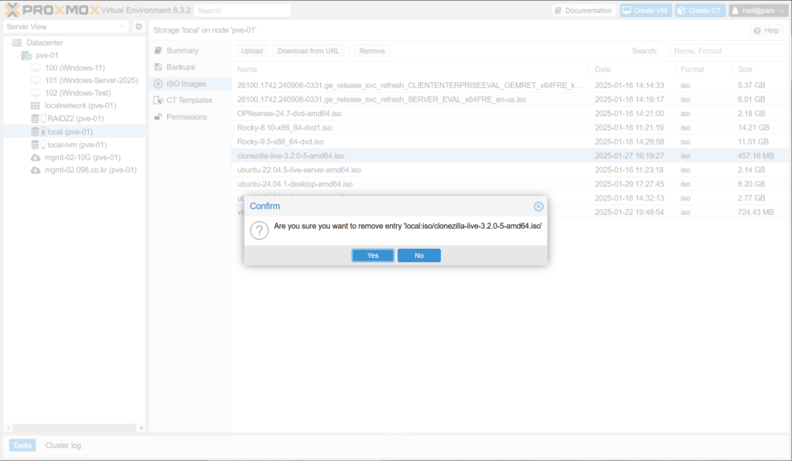Click the Create VM button

coord(645,11)
